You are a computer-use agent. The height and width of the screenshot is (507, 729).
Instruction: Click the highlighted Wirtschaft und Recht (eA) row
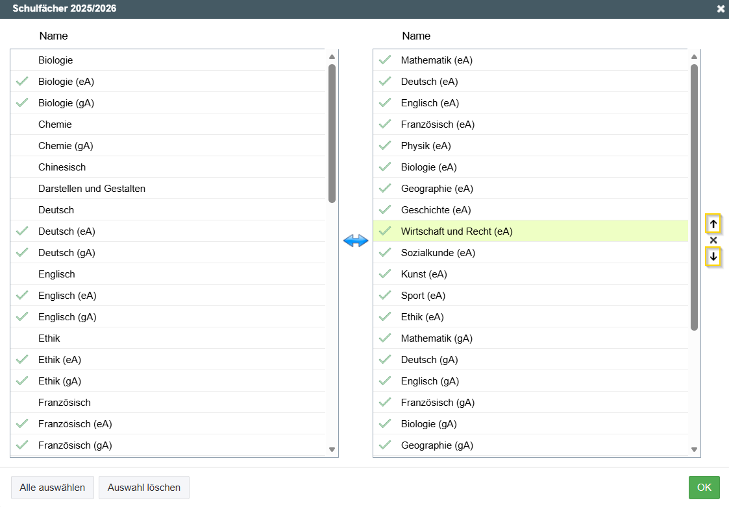click(456, 231)
